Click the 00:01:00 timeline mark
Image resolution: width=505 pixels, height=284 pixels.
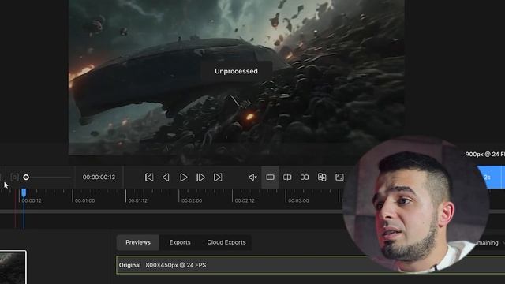click(x=84, y=200)
